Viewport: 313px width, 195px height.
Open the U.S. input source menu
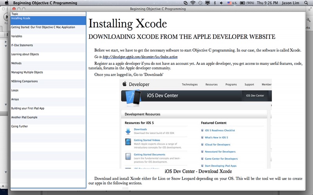[232, 3]
